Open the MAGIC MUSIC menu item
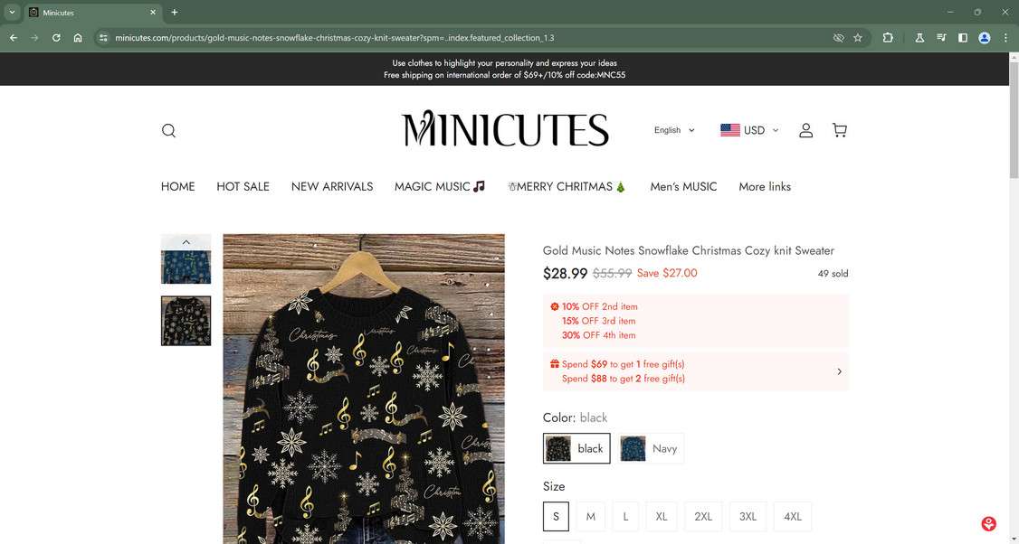1019x544 pixels. tap(440, 187)
